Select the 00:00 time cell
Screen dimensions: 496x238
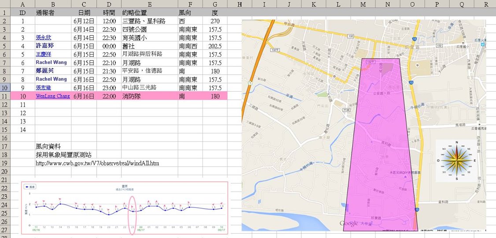(x=109, y=46)
